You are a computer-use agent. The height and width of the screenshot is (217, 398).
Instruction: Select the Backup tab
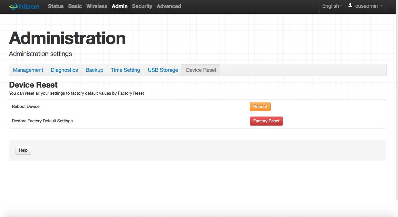coord(94,70)
